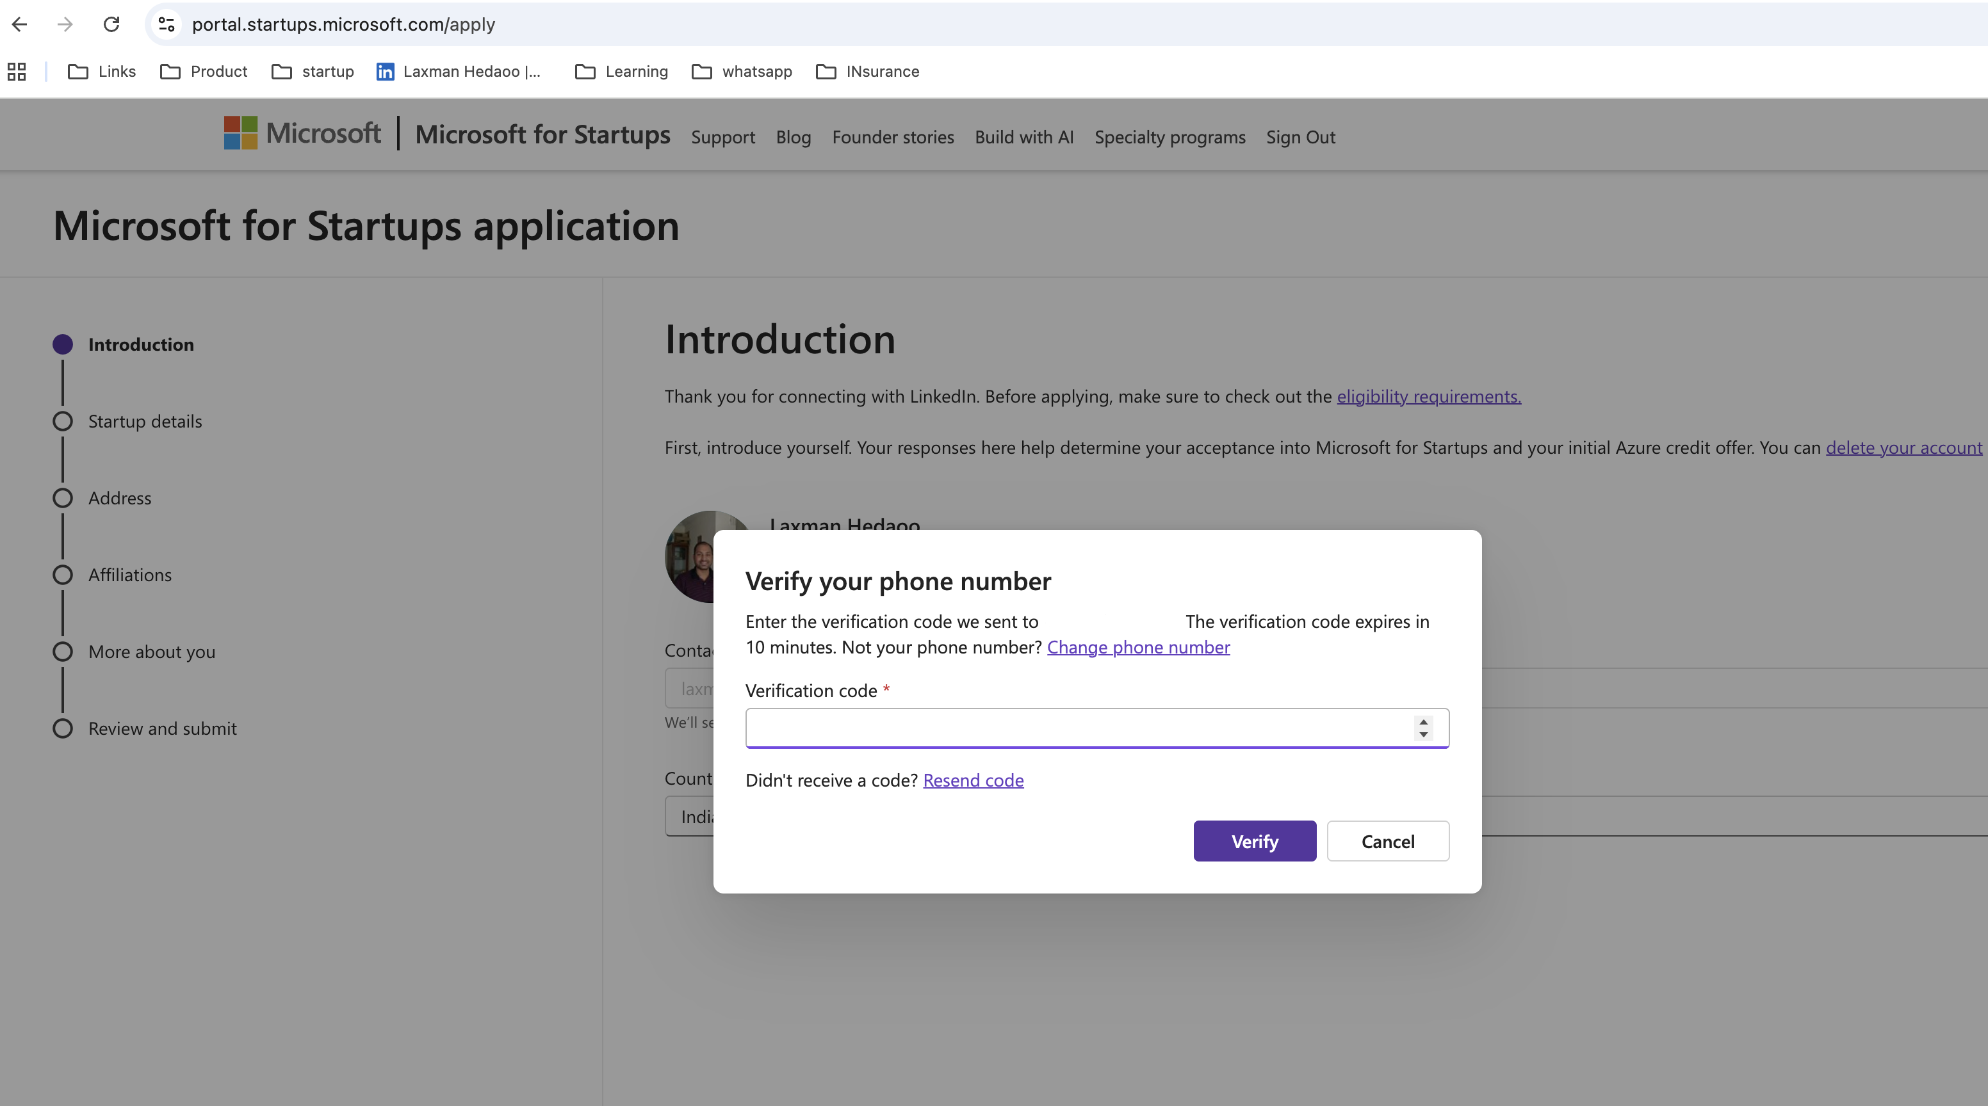The width and height of the screenshot is (1988, 1106).
Task: Click the Microsoft logo
Action: [302, 133]
